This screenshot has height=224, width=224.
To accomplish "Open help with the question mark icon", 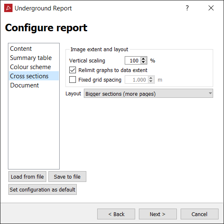I will (x=187, y=8).
